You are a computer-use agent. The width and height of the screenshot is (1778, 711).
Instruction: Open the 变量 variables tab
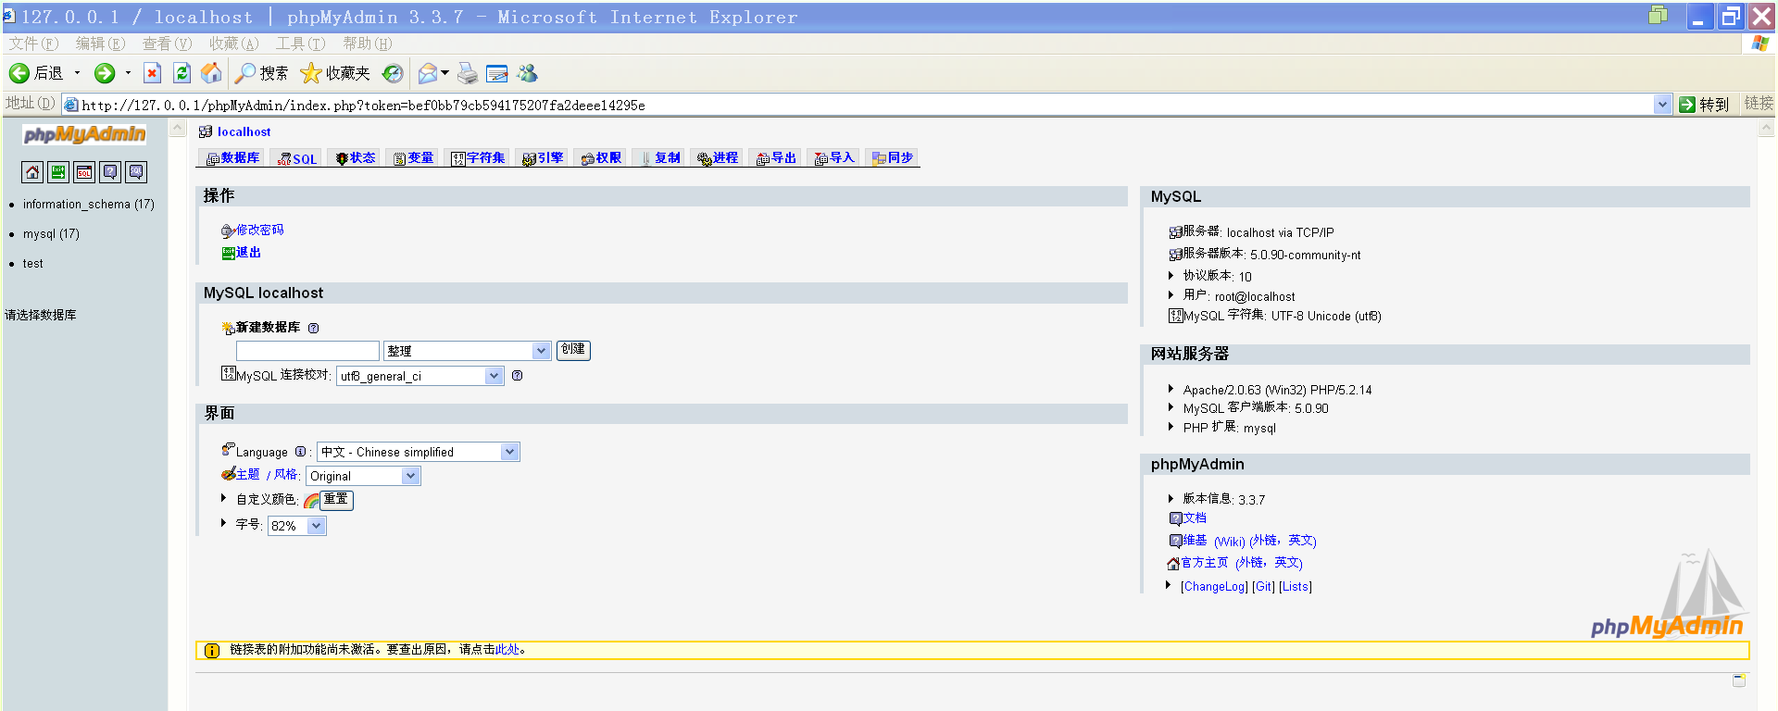click(413, 158)
